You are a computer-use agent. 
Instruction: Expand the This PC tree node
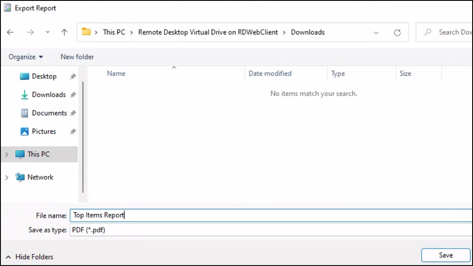(x=6, y=154)
